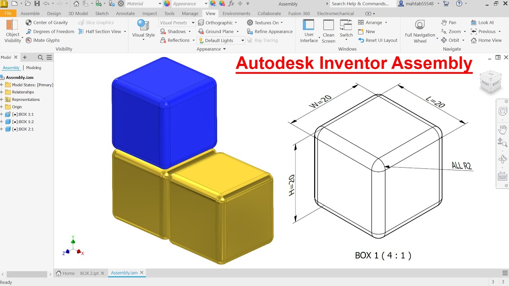Open Visual Style cube icon
This screenshot has height=286, width=509.
click(143, 25)
